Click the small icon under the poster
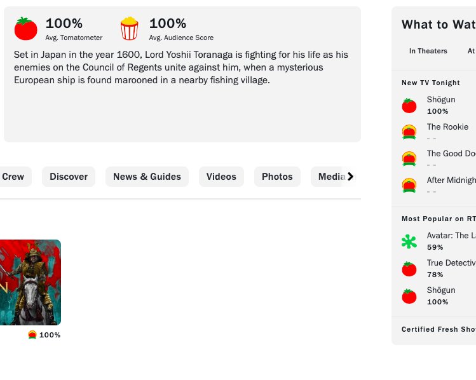 coord(32,335)
